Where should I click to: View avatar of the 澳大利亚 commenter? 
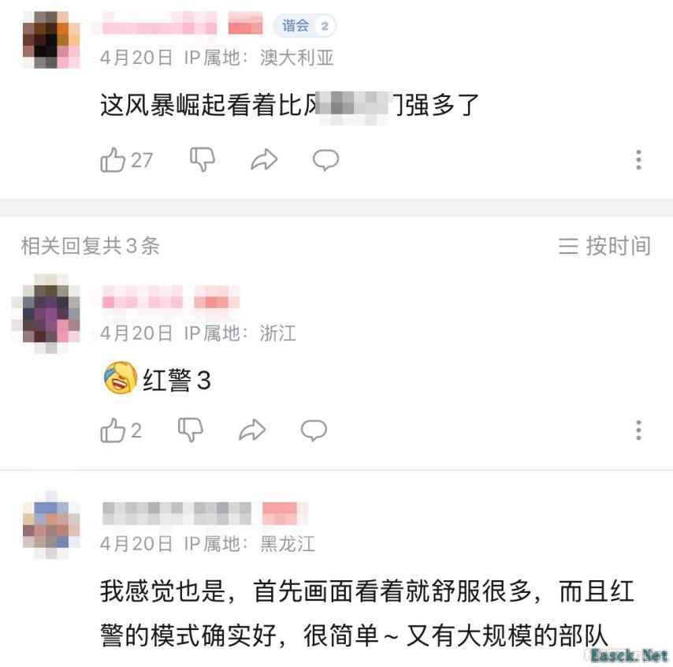click(x=51, y=39)
